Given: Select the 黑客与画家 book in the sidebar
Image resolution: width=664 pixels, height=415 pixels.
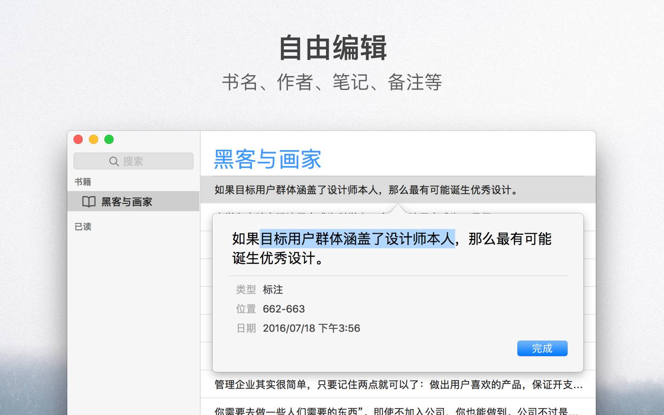Looking at the screenshot, I should point(133,202).
